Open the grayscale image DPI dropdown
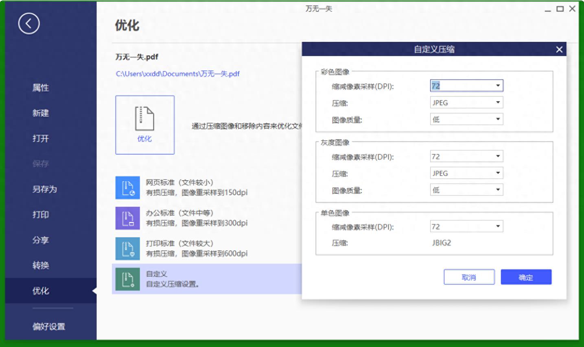 (466, 156)
